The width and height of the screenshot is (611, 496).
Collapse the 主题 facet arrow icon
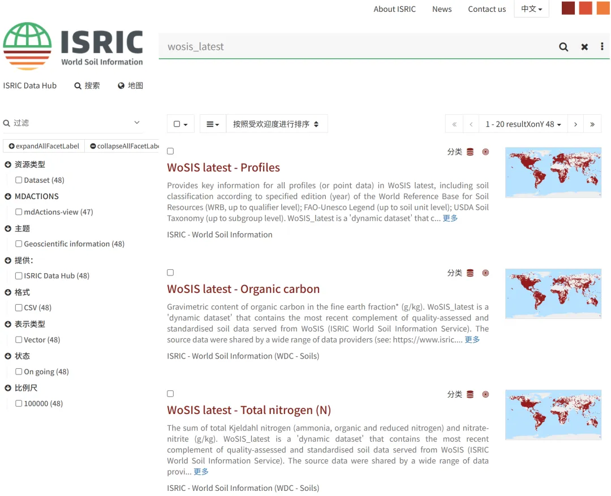tap(8, 228)
